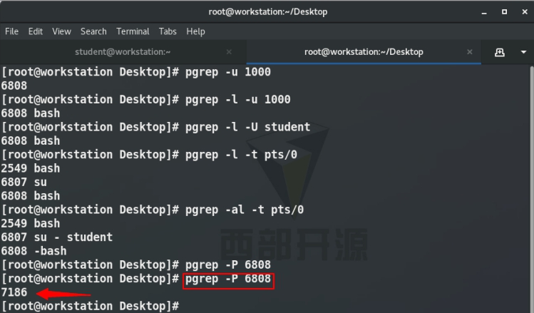Open the Edit menu
Viewport: 534px width, 313px height.
click(x=36, y=31)
